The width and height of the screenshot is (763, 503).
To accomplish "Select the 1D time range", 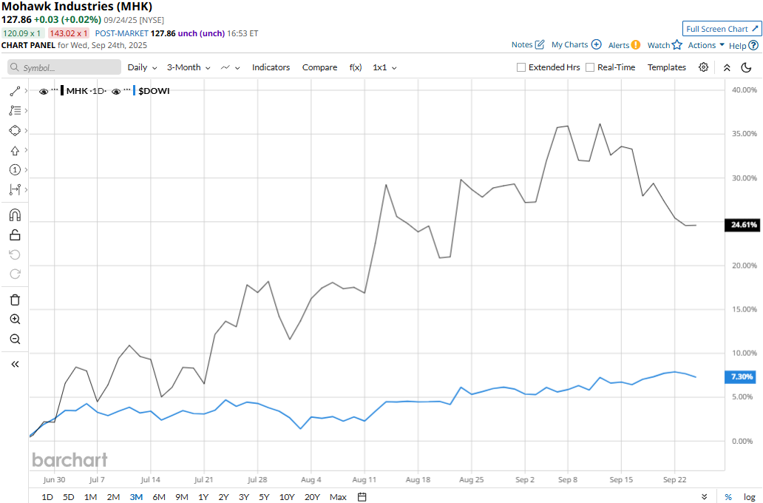I will 47,496.
